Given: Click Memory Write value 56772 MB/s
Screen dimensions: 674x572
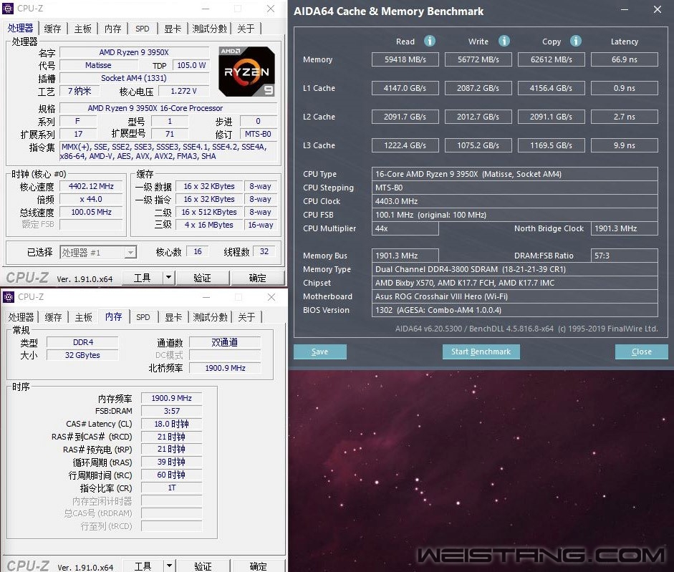Looking at the screenshot, I should coord(478,59).
